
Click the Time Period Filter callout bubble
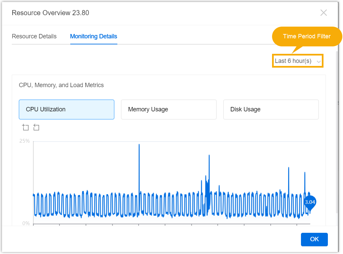coord(306,36)
